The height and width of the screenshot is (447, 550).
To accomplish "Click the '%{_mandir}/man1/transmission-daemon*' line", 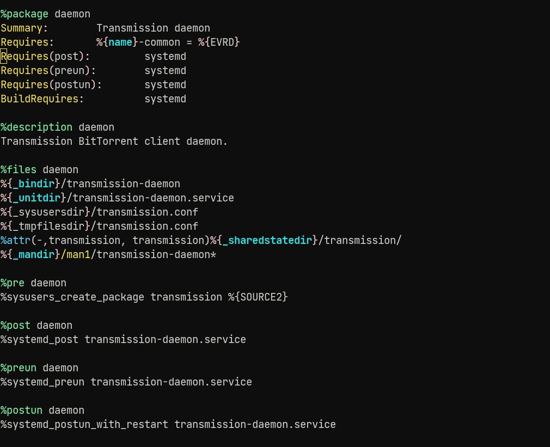I will click(108, 254).
